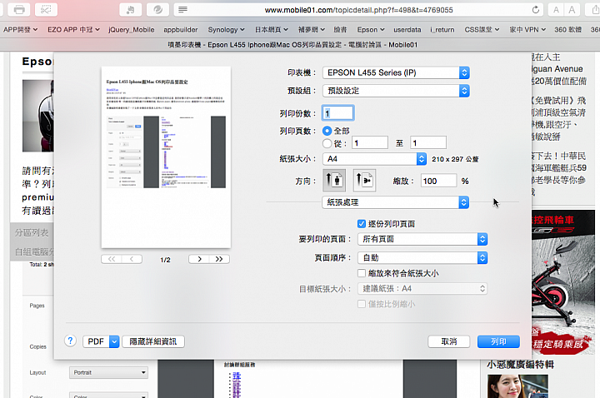The image size is (600, 398).
Task: Click the 360 軟體 bookmark
Action: (x=567, y=29)
